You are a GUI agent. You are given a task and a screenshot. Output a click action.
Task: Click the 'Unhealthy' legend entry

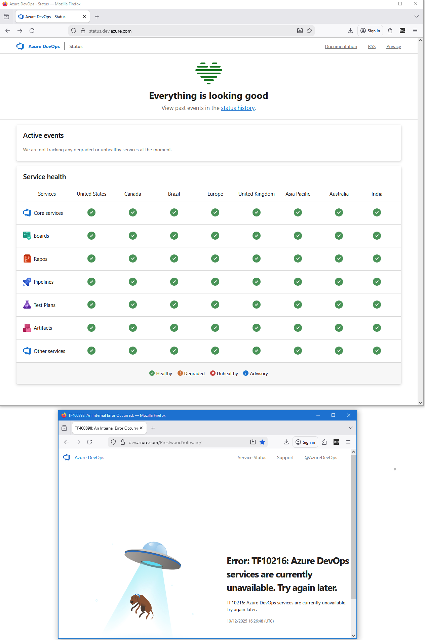pyautogui.click(x=224, y=373)
